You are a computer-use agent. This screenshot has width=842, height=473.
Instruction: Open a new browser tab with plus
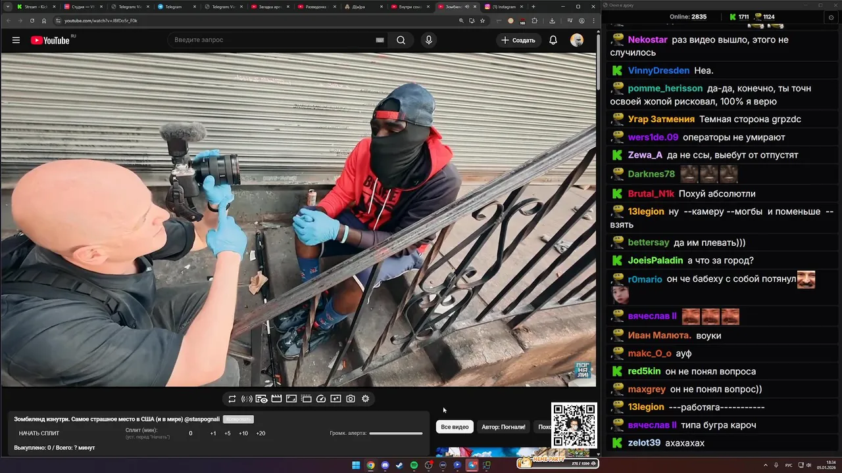[x=533, y=7]
